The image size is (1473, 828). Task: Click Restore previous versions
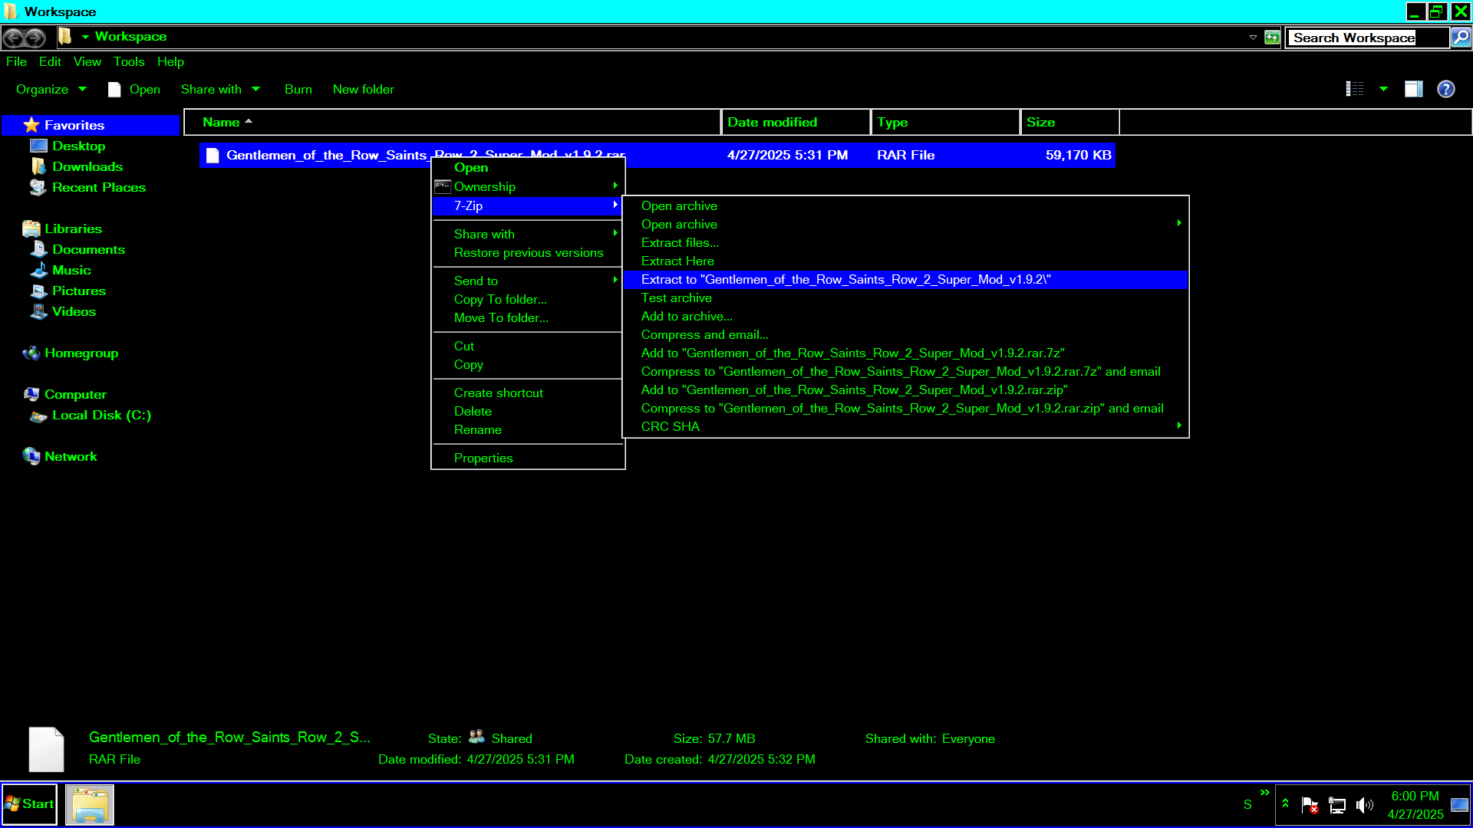pos(528,253)
